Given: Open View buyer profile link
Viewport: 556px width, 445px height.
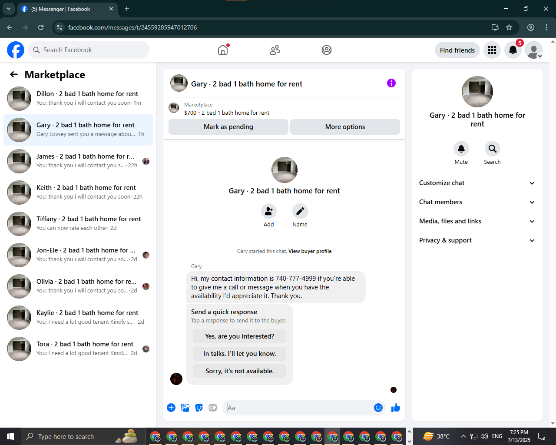Looking at the screenshot, I should (310, 251).
